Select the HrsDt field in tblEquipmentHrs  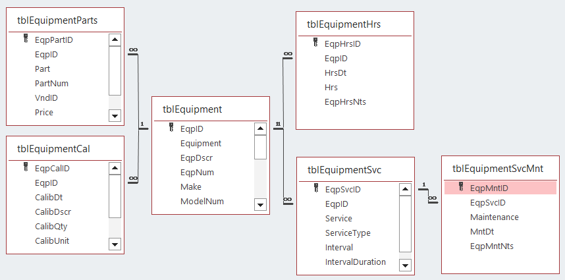pos(335,73)
